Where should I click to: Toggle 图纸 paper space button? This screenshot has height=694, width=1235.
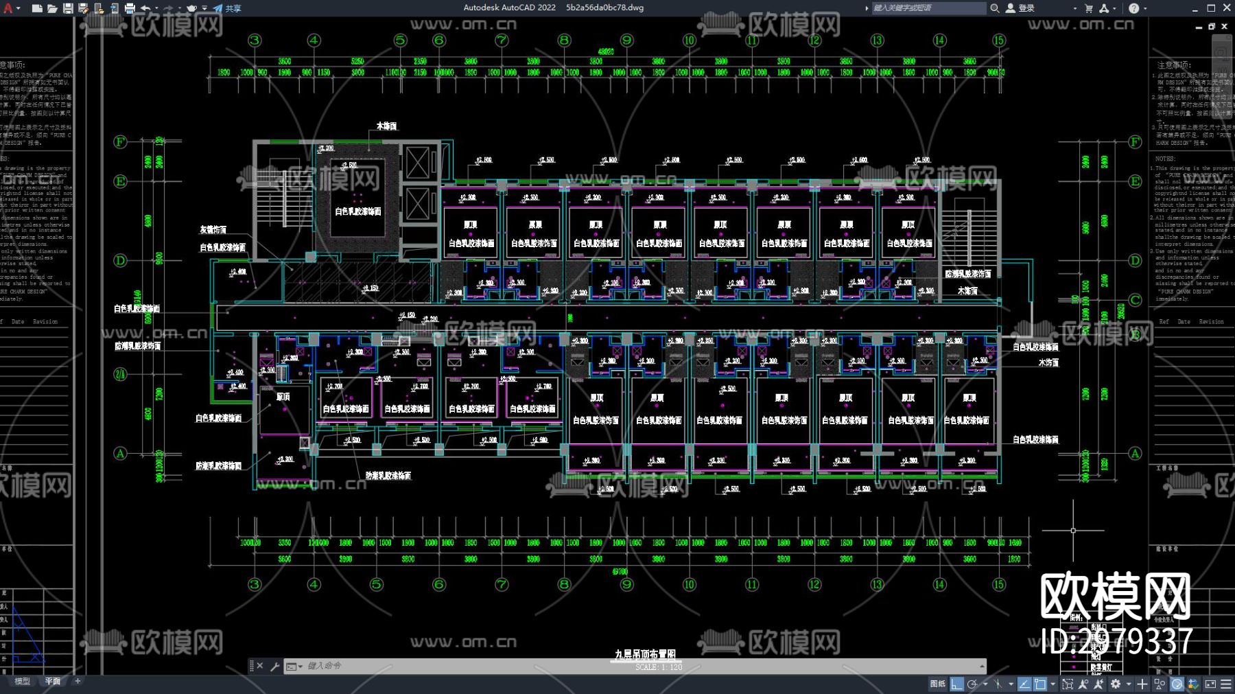click(x=937, y=684)
